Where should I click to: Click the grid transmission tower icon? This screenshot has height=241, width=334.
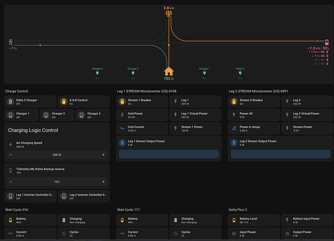point(11,42)
